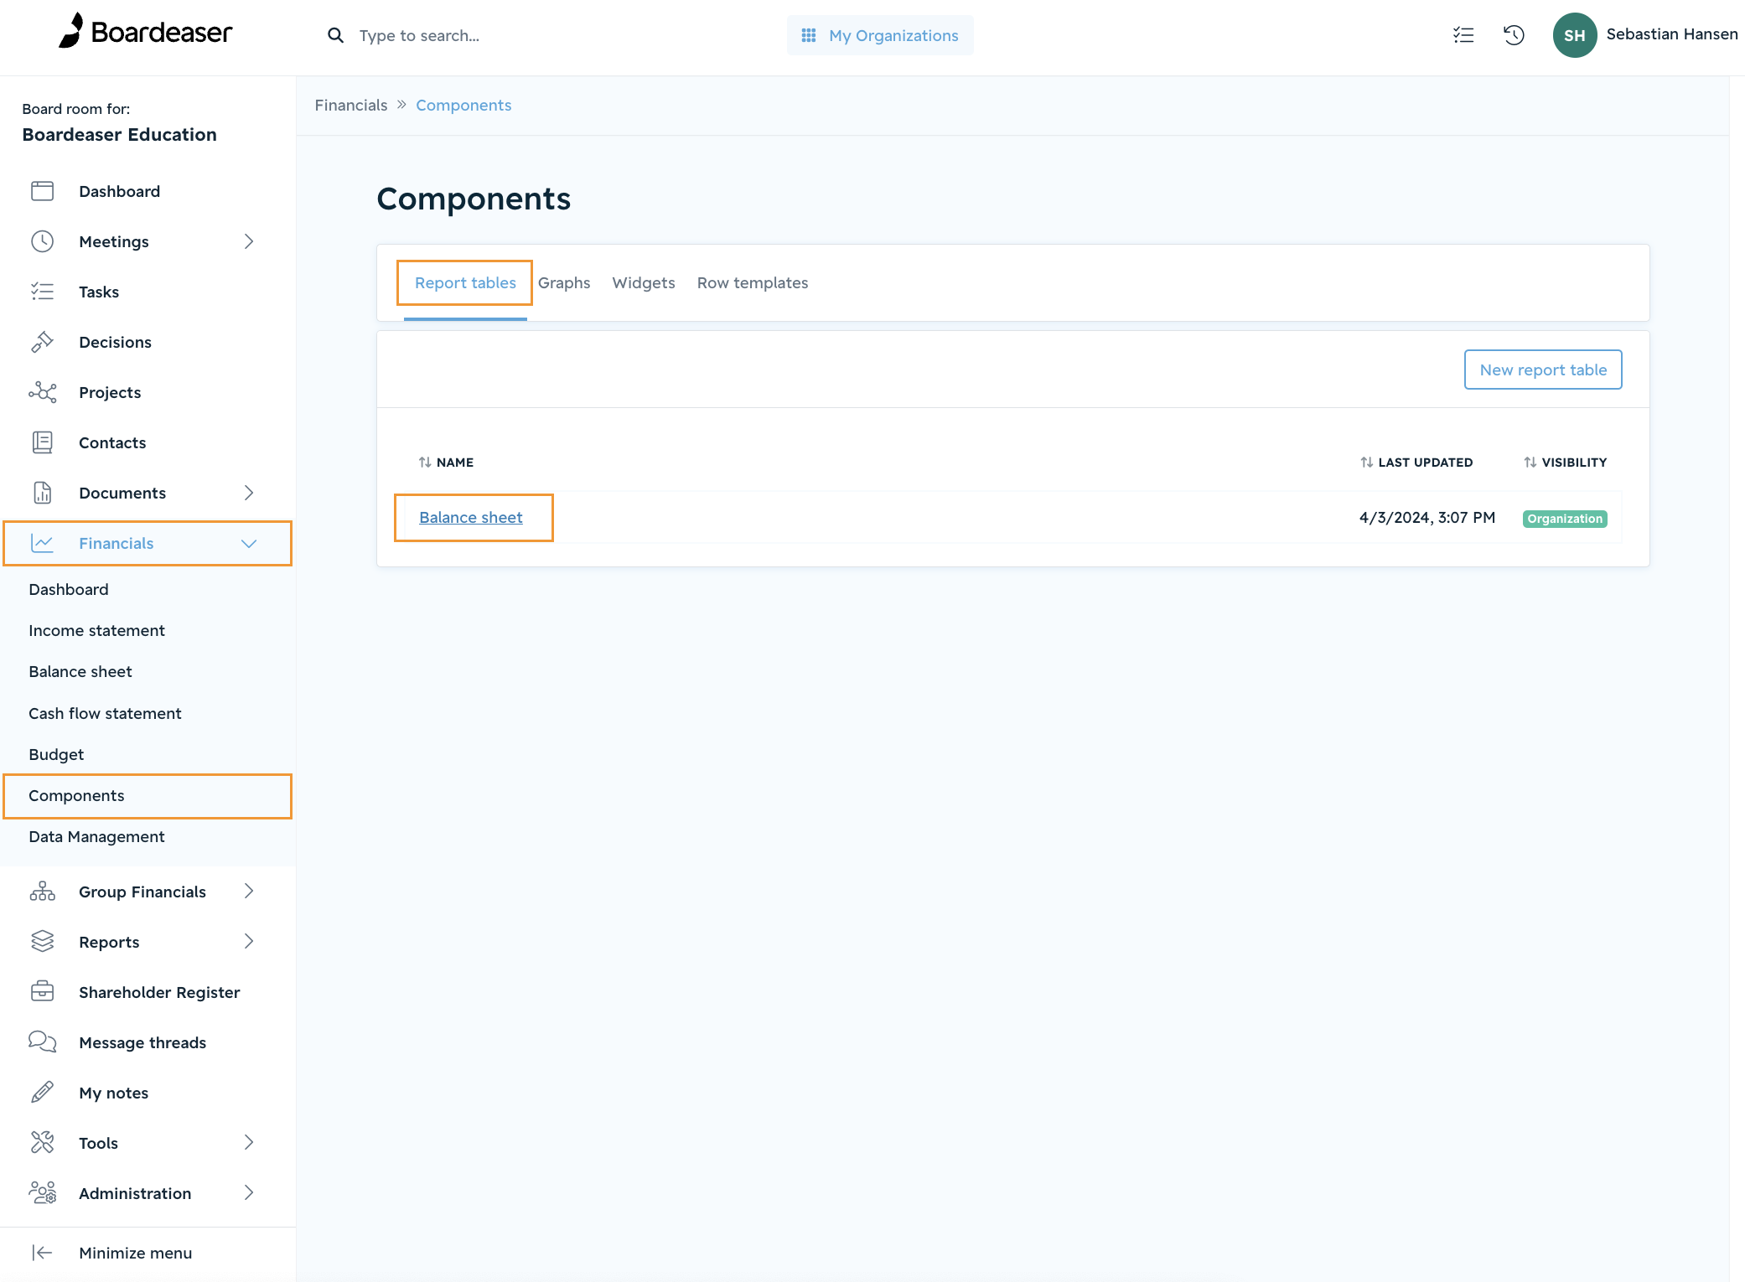Expand the Group Financials chevron

coord(249,892)
